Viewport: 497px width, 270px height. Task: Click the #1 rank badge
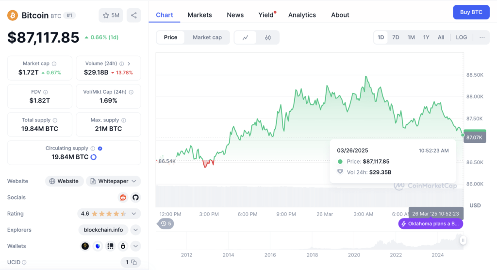pyautogui.click(x=69, y=15)
